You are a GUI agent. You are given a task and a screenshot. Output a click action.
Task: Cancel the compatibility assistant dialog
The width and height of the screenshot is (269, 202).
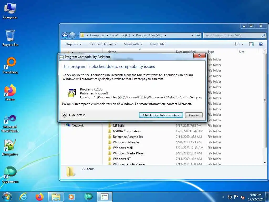194,115
